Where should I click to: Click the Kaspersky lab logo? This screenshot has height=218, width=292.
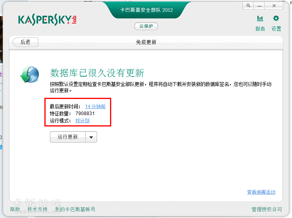point(47,20)
